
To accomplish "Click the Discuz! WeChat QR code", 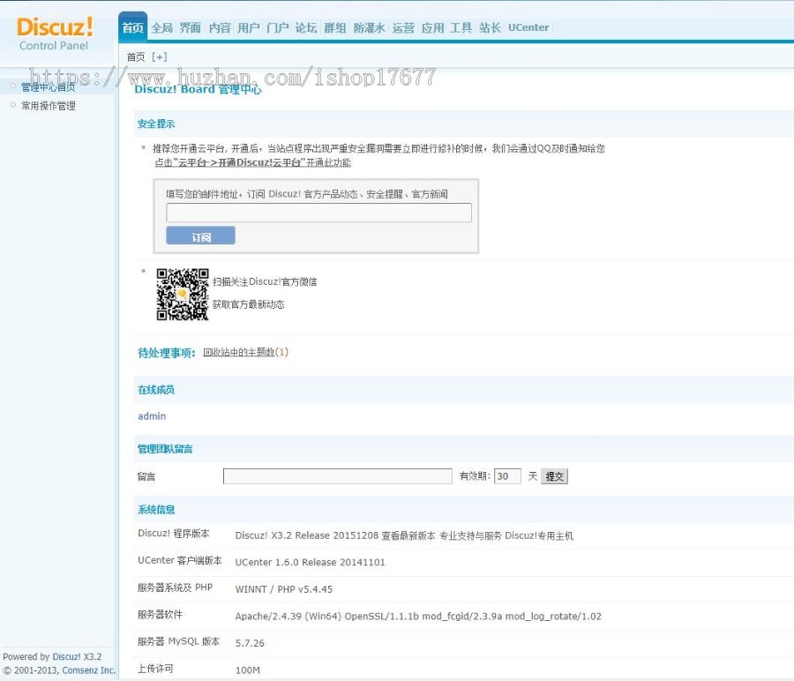I will pyautogui.click(x=183, y=294).
